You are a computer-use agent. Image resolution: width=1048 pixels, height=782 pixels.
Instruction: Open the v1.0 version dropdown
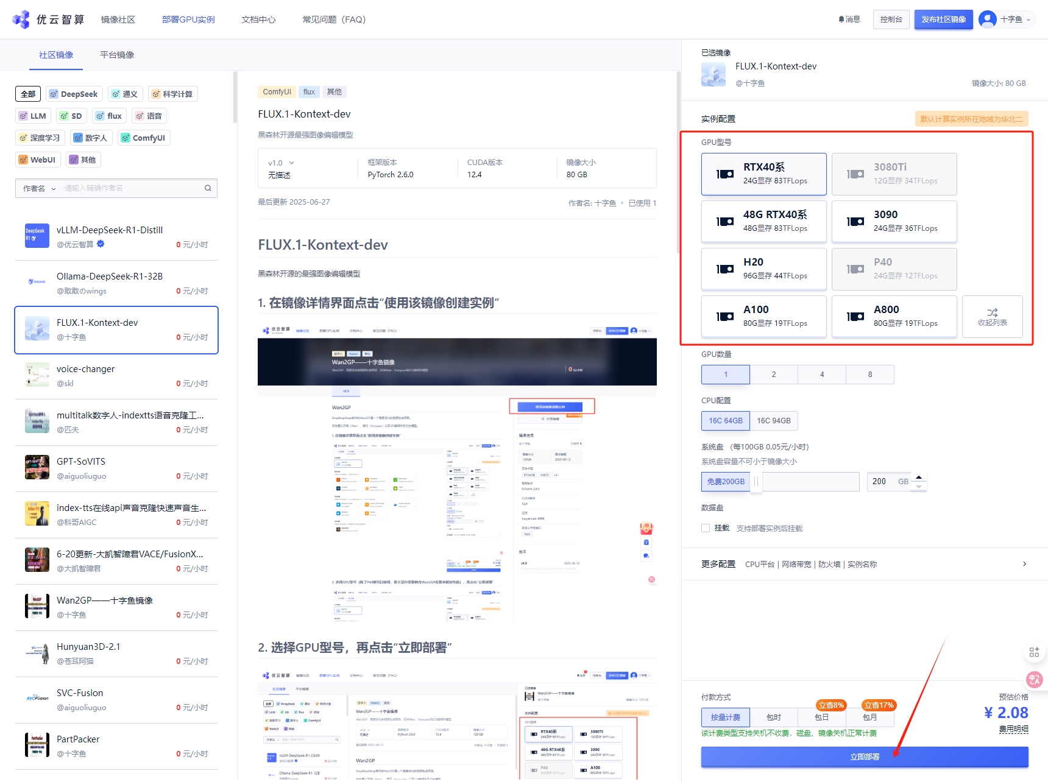pyautogui.click(x=281, y=163)
